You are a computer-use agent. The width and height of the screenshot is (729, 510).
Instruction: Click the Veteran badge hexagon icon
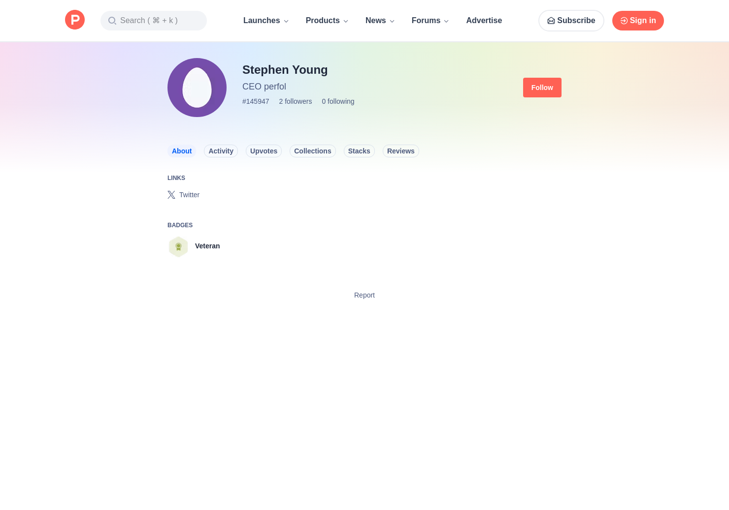coord(178,247)
